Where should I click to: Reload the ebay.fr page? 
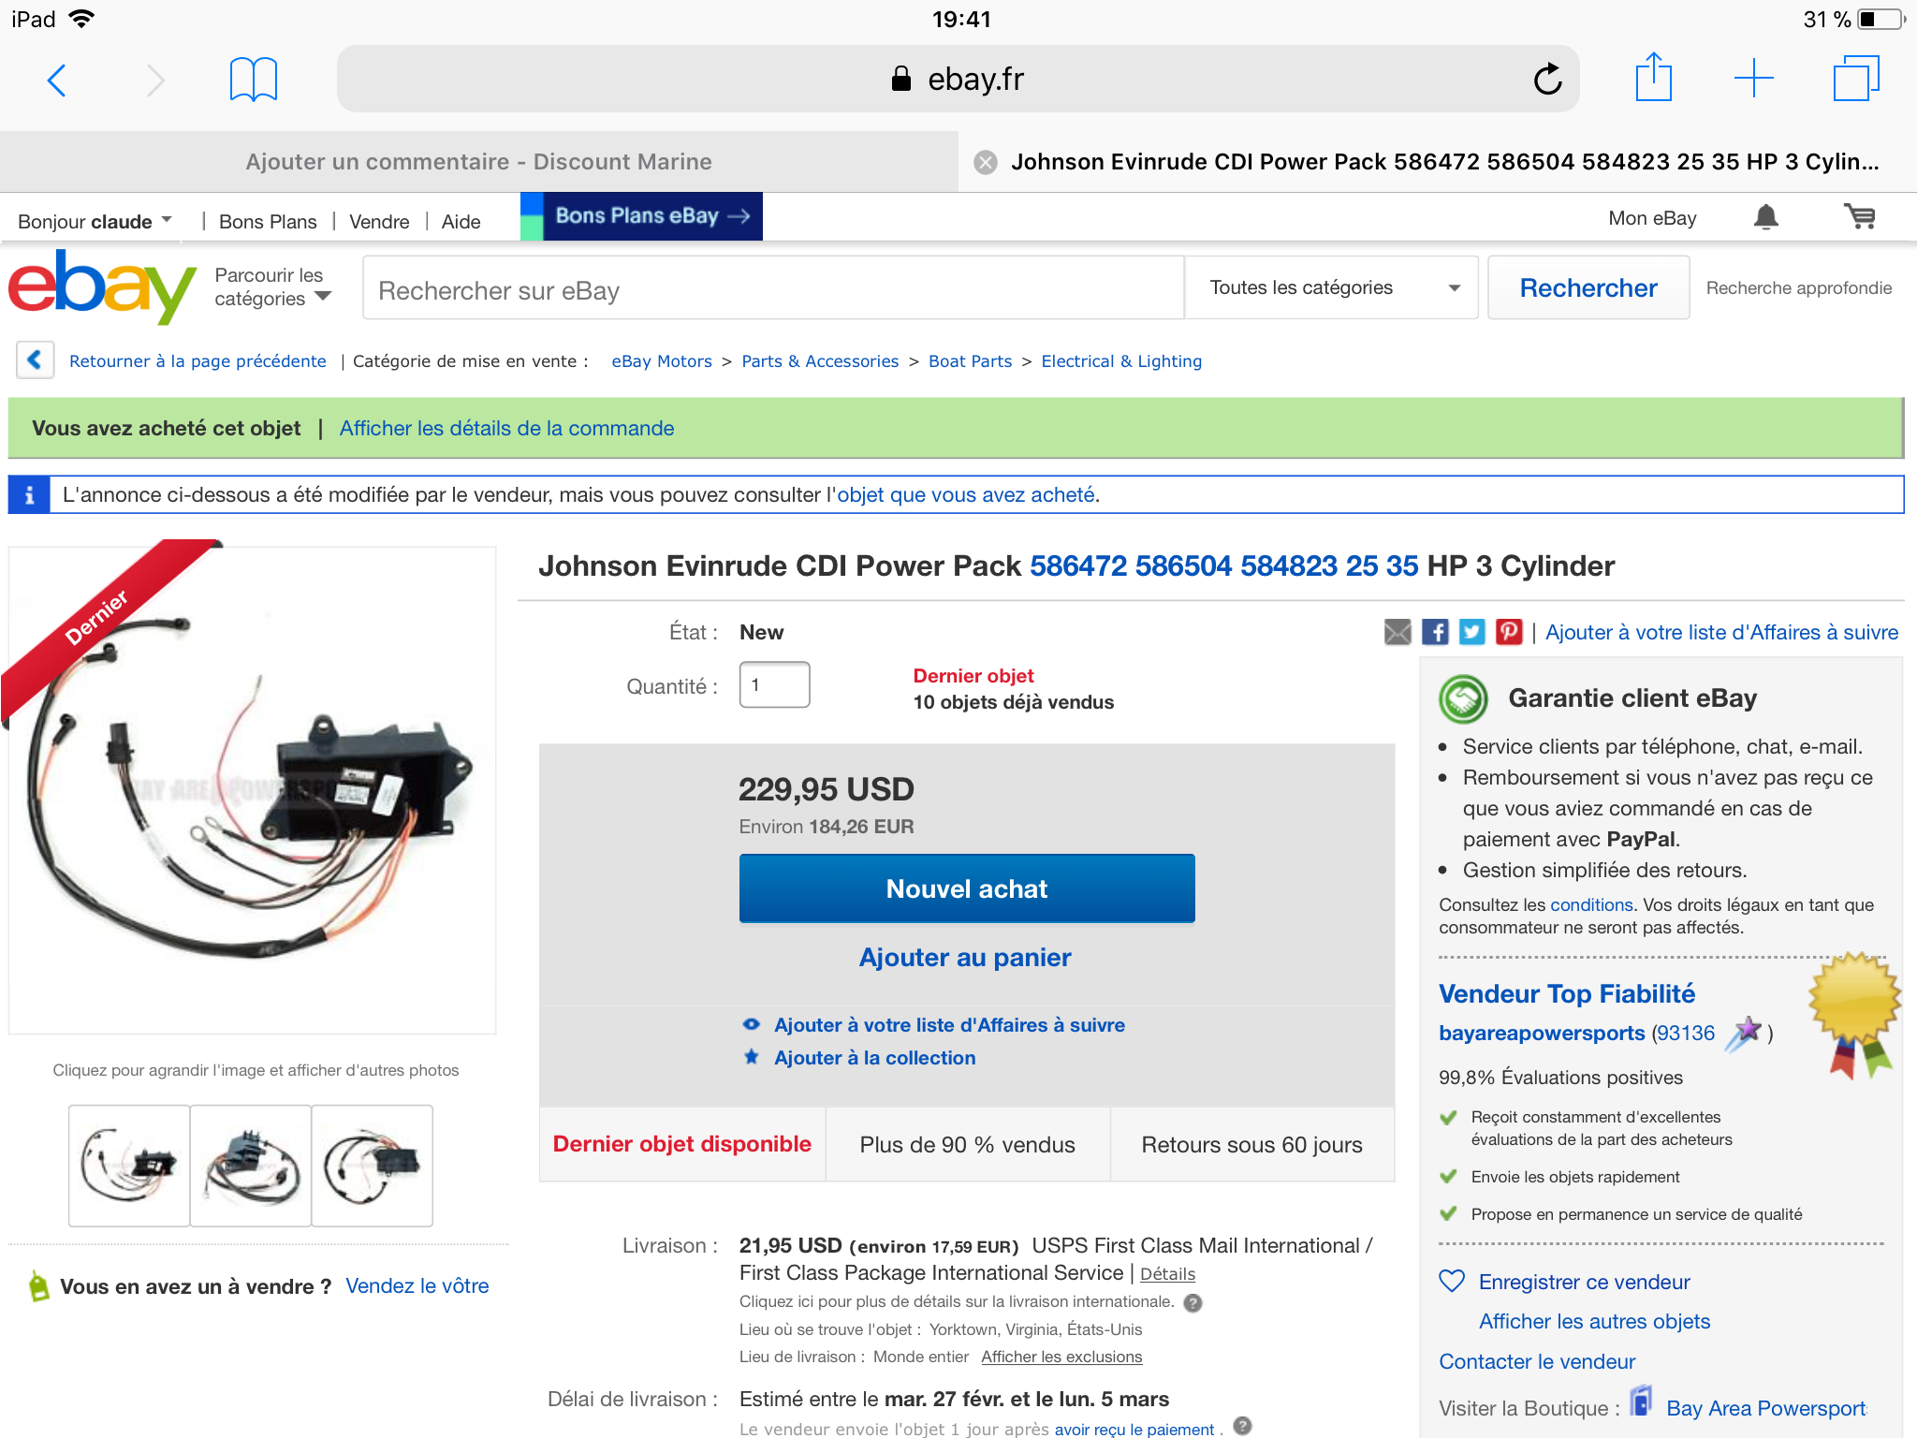click(x=1547, y=80)
